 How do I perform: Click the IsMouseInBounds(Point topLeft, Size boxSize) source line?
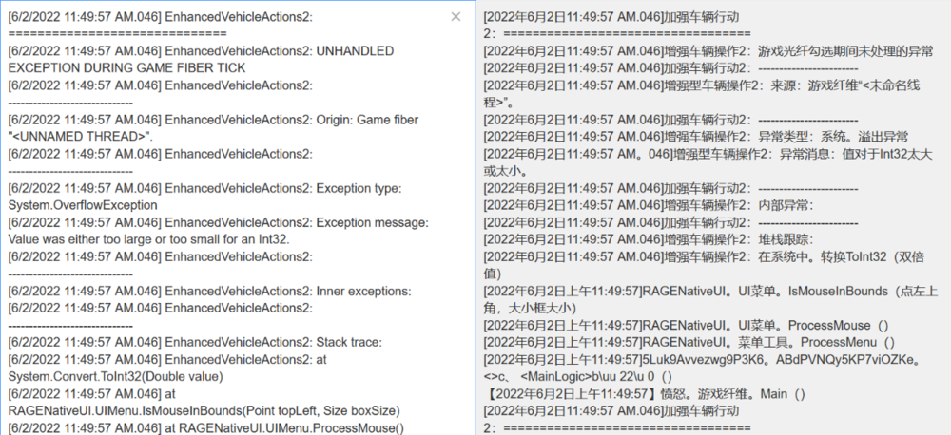(x=204, y=411)
